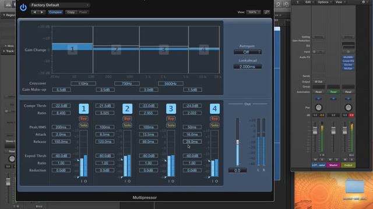Click Output channel Setting button
This screenshot has height=209, width=373.
pos(349,37)
